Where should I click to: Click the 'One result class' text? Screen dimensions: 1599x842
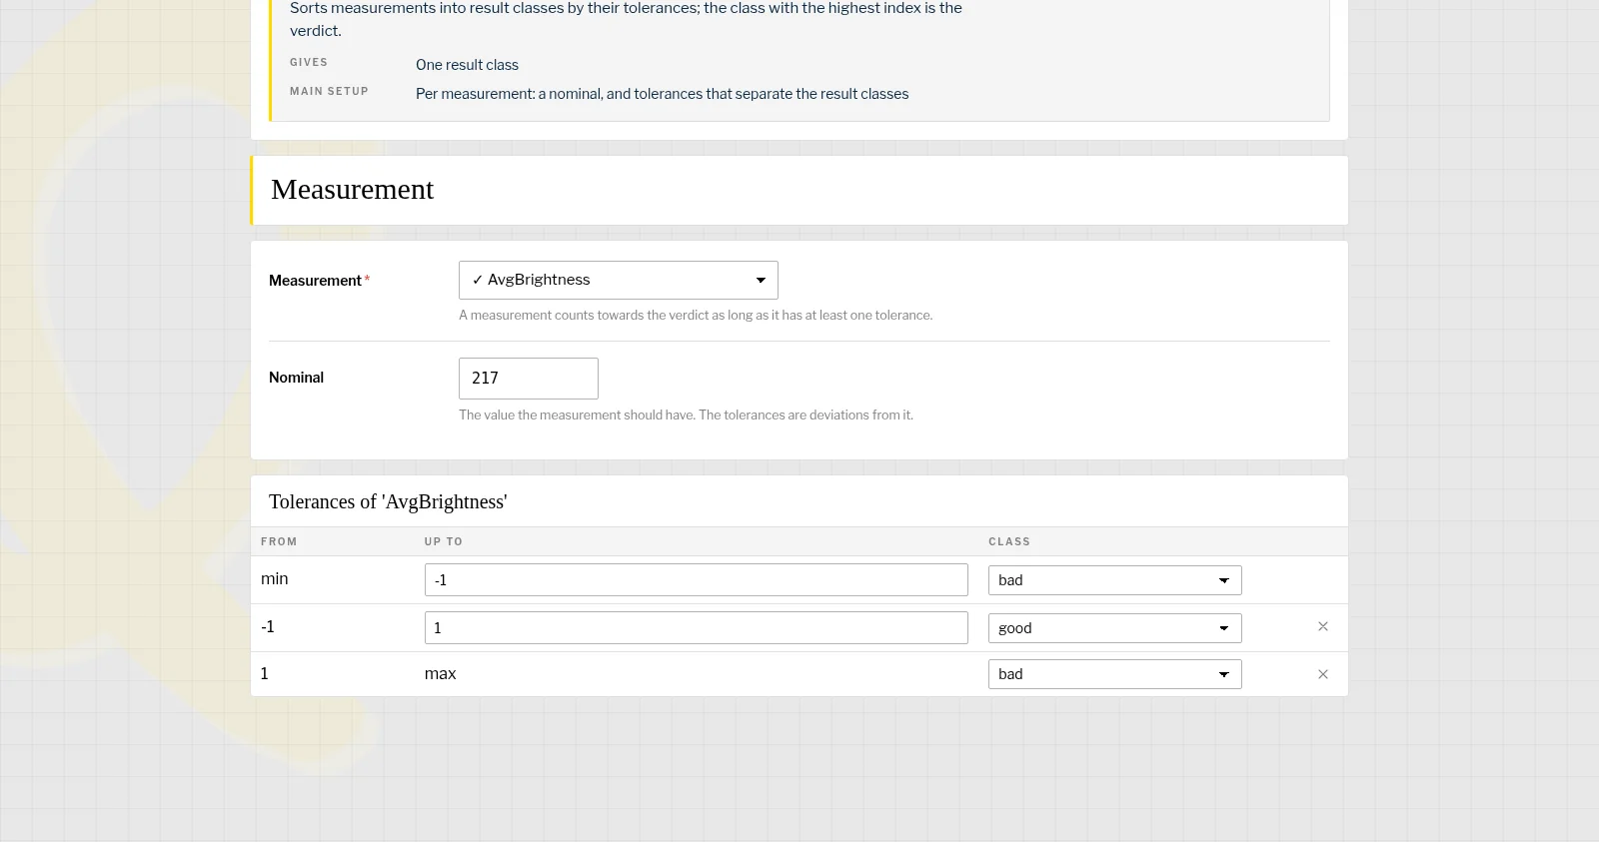point(467,65)
